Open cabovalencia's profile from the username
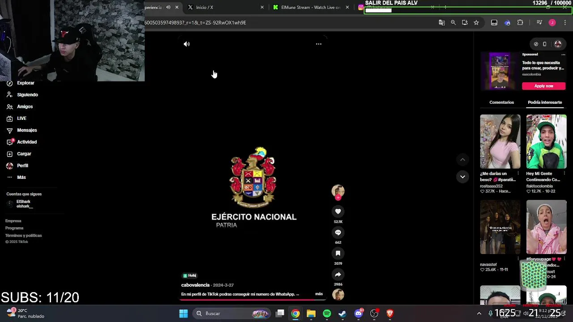Screen dimensions: 573x322 [x=195, y=285]
